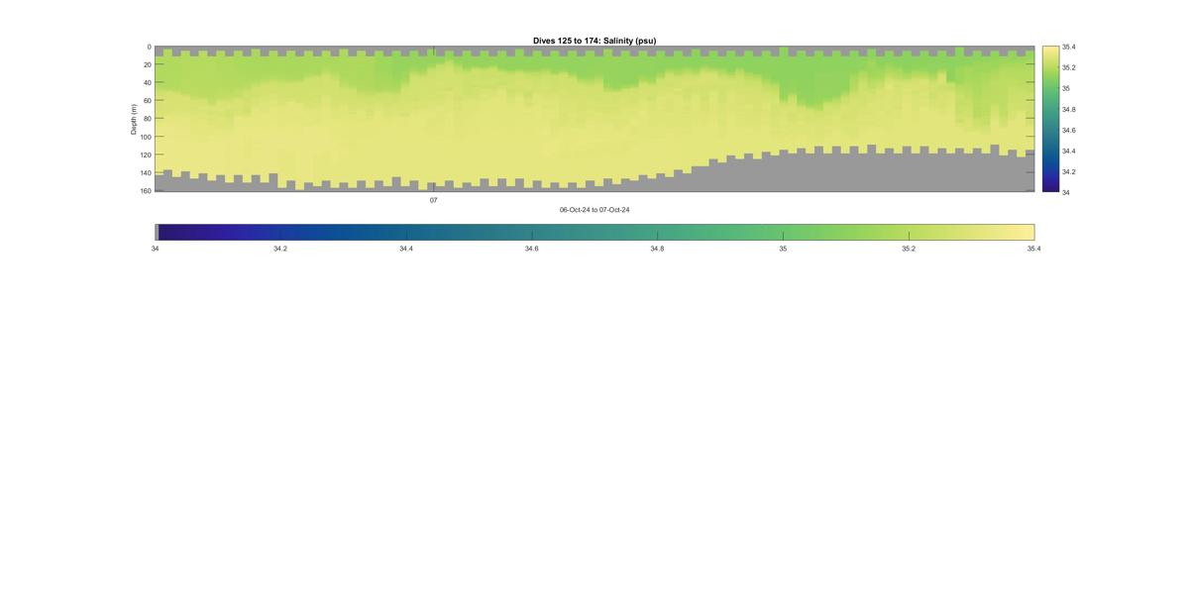1189x616 pixels.
Task: Click the depth axis tick label "20"
Action: click(x=148, y=64)
